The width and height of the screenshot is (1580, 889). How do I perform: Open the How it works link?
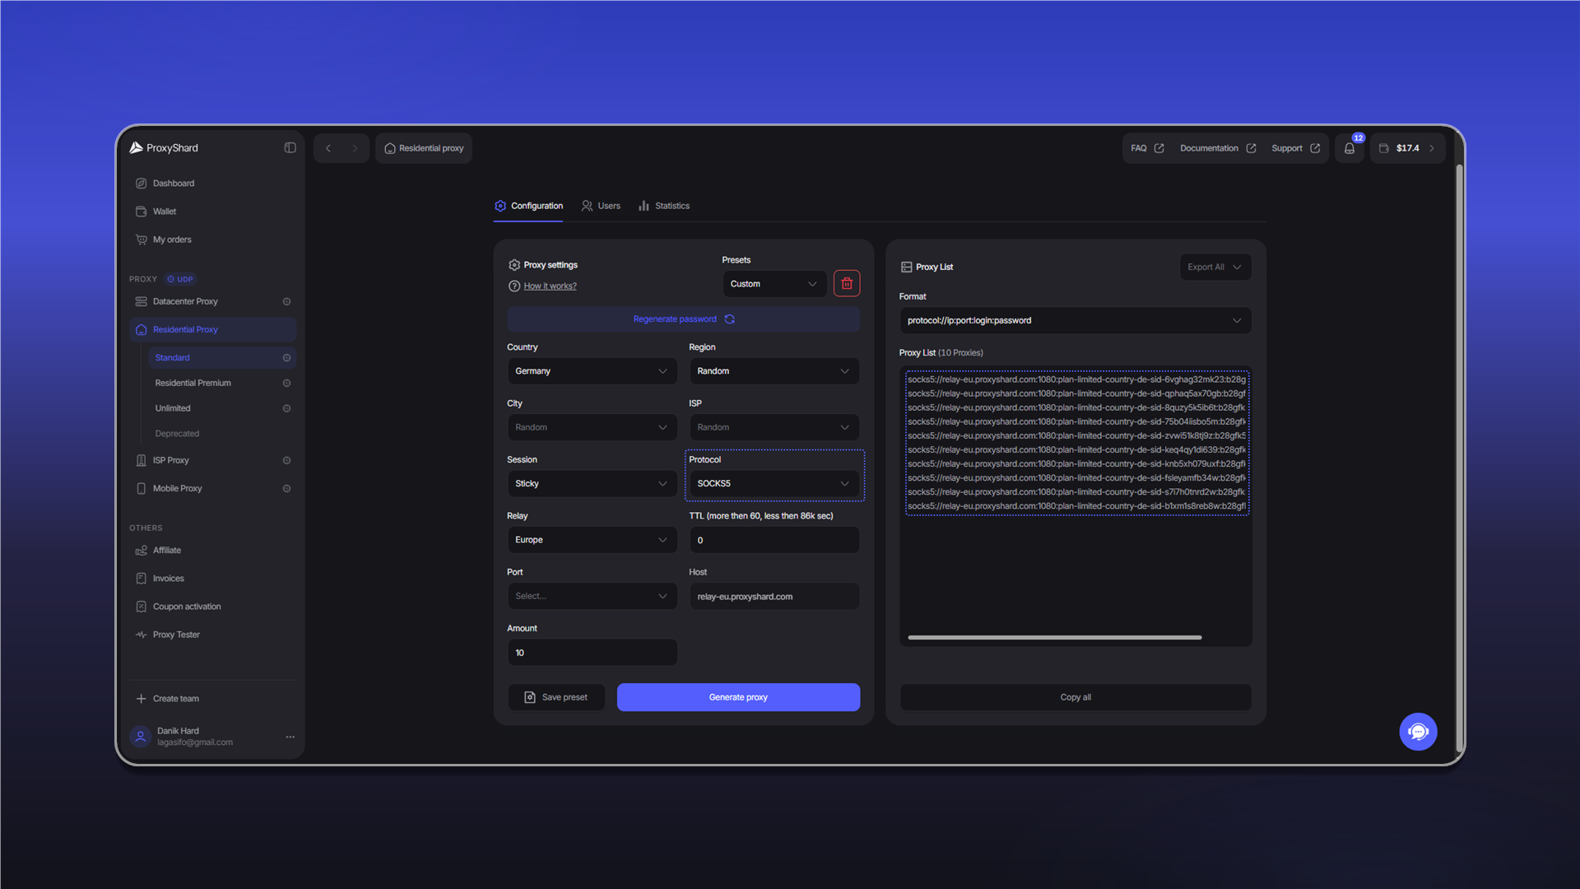click(550, 286)
